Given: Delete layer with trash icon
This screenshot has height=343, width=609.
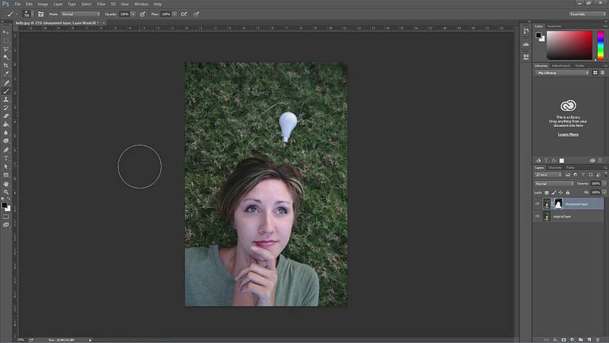Looking at the screenshot, I should click(x=598, y=340).
